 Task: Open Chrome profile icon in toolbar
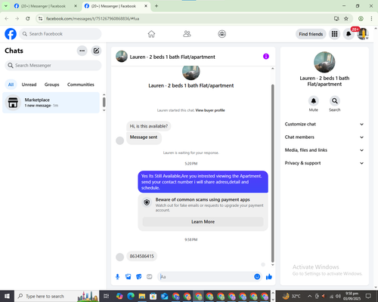(361, 19)
